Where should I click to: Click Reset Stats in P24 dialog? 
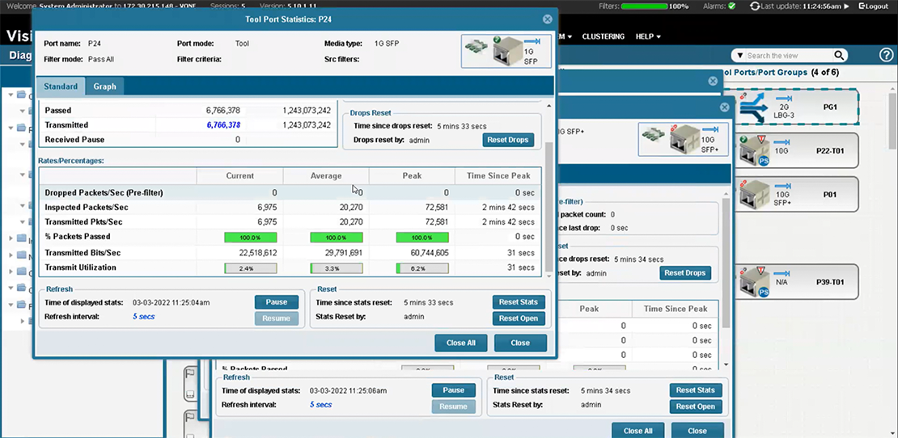click(519, 302)
